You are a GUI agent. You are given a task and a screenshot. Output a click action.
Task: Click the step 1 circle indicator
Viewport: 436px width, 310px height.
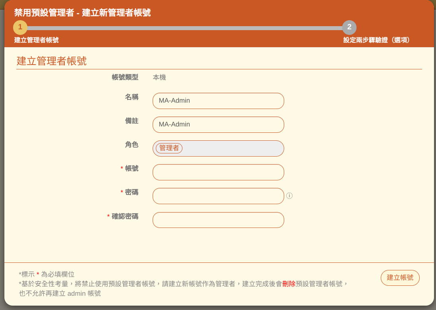coord(20,27)
